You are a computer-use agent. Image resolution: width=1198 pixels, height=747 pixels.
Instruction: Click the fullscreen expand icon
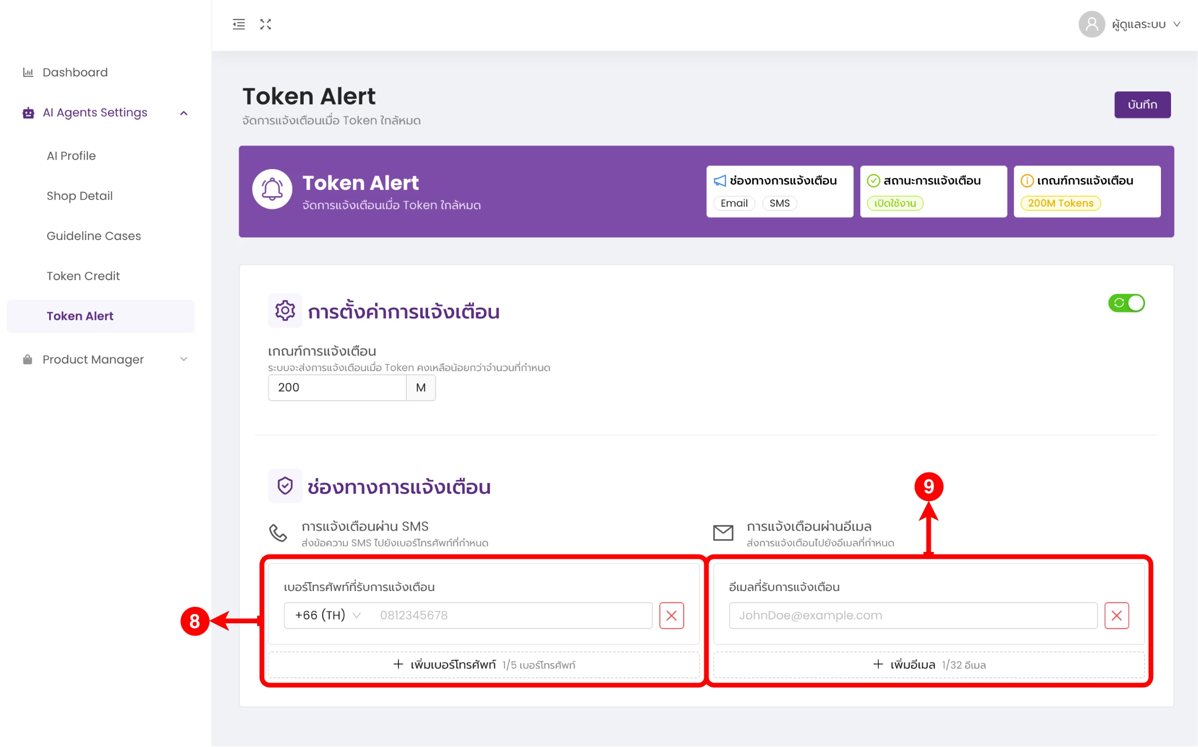click(x=266, y=24)
